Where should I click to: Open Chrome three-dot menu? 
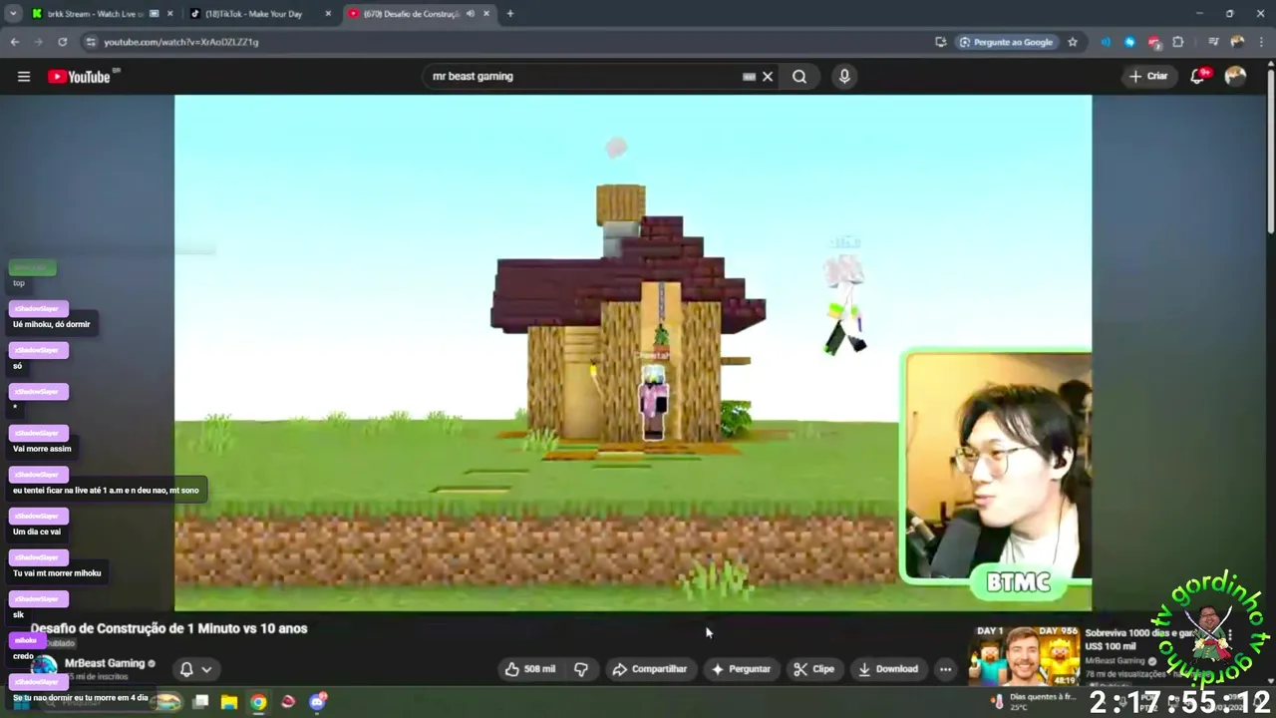(x=1261, y=42)
